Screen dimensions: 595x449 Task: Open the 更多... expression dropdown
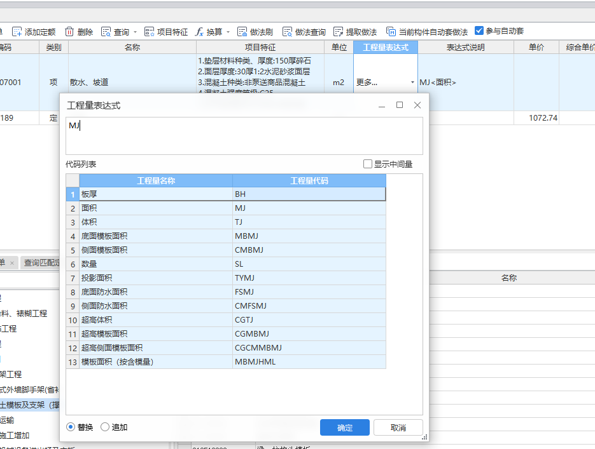coord(412,82)
